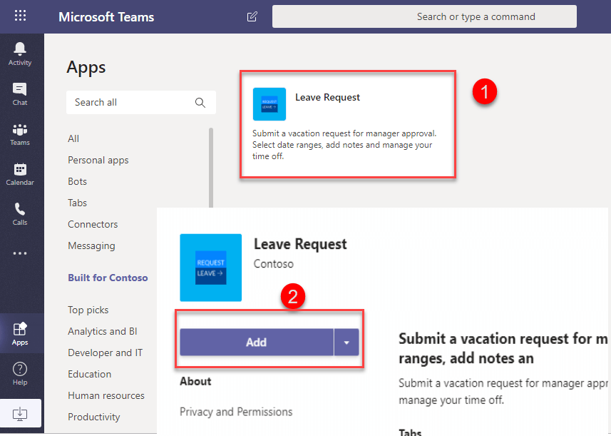
Task: Open the Connectors category
Action: (93, 224)
